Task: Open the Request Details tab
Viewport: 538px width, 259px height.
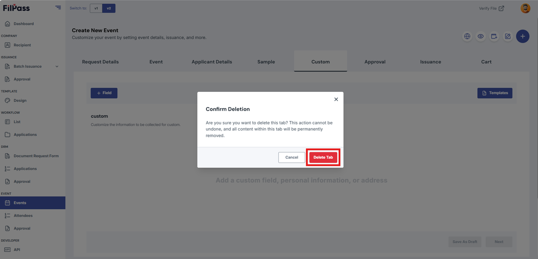Action: click(x=100, y=62)
